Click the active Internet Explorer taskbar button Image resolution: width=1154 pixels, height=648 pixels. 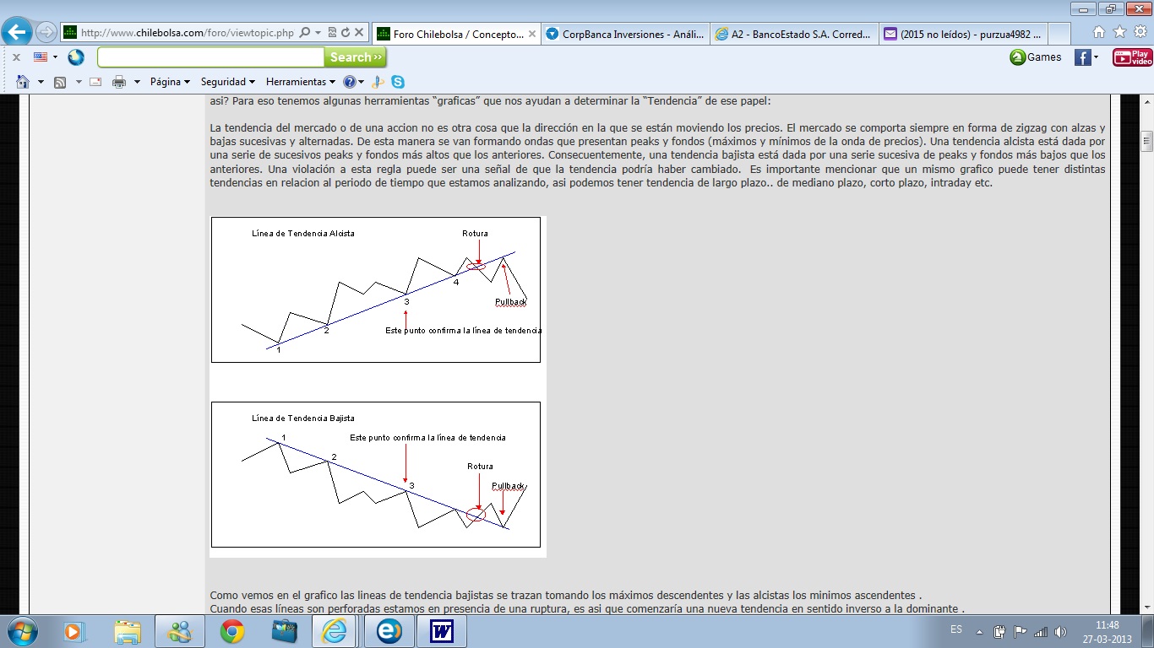pos(336,631)
